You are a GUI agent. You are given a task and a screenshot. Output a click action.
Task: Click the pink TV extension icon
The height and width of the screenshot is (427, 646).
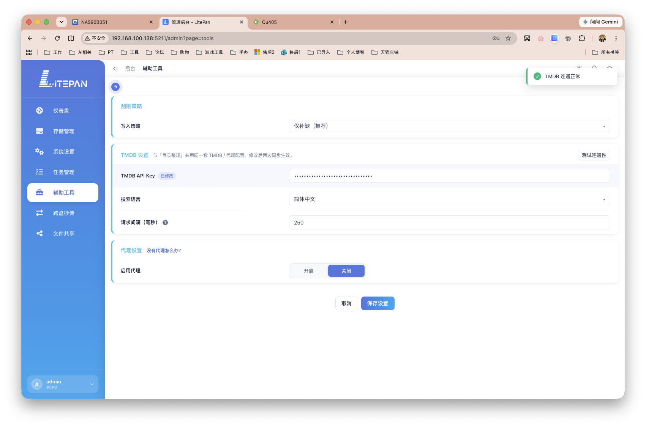point(541,38)
